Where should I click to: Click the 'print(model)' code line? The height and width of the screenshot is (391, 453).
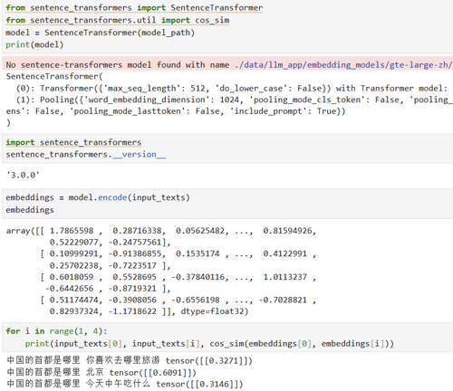(34, 44)
